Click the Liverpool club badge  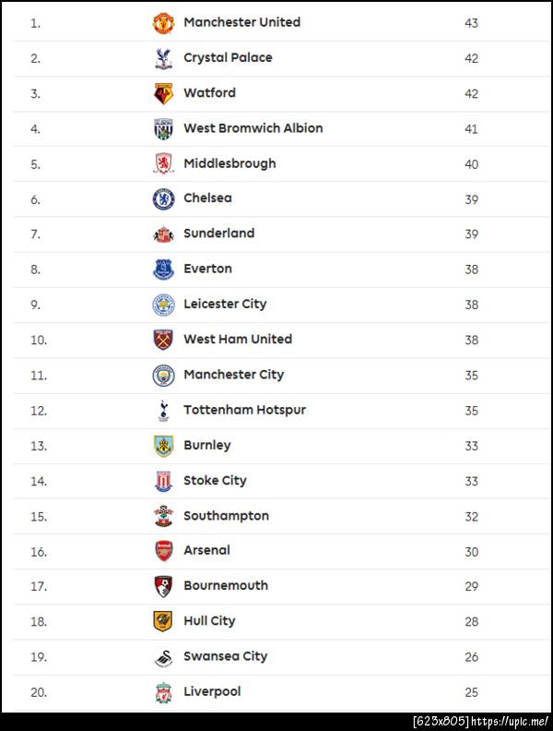[x=163, y=692]
